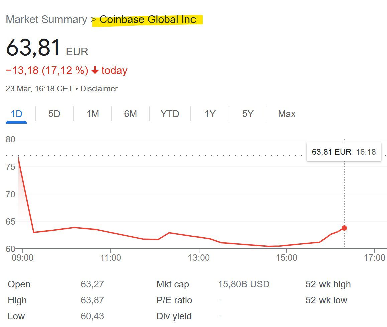The image size is (387, 327).
Task: Click the 63,81 EUR tooltip box
Action: click(344, 152)
